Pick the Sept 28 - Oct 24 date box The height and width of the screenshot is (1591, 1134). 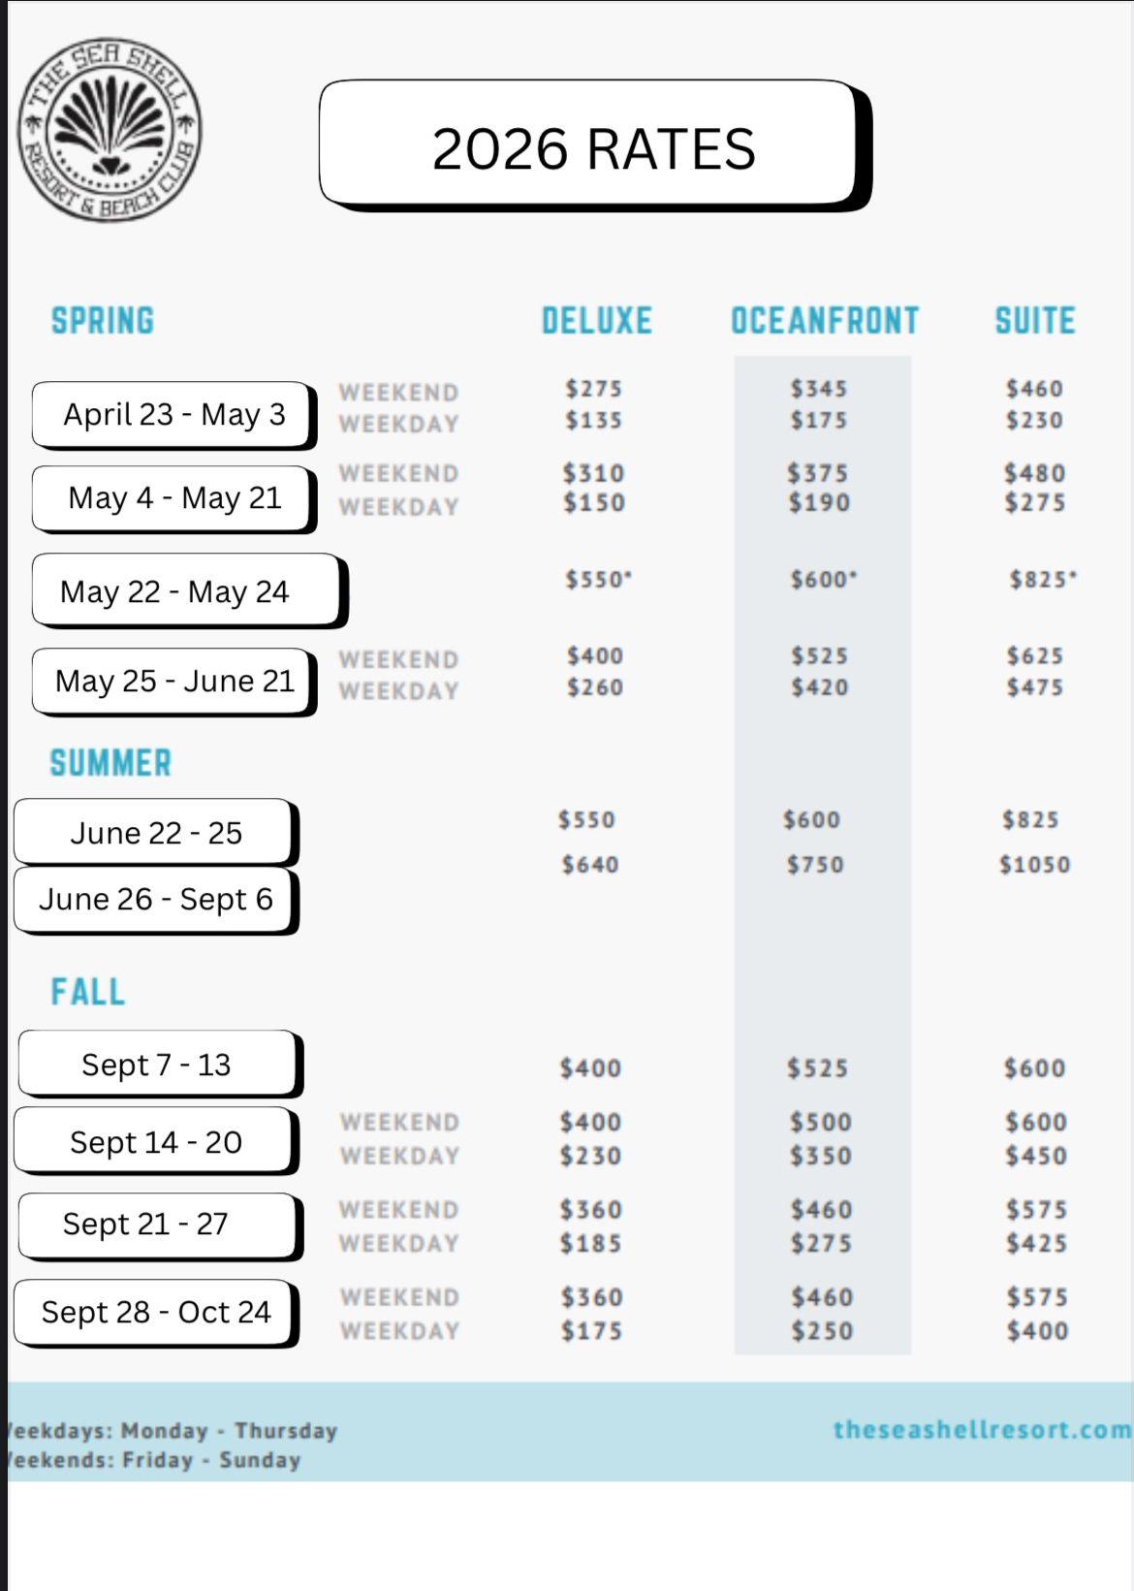(x=156, y=1313)
